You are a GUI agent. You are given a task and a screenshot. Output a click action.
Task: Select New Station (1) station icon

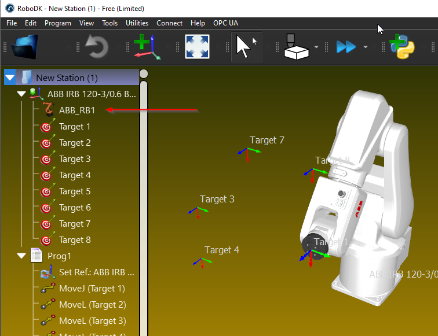[27, 77]
